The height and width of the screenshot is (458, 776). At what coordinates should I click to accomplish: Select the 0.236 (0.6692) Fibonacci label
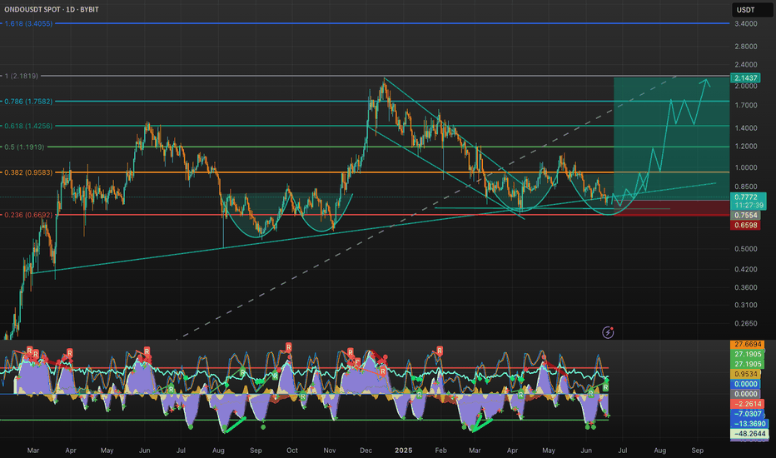(28, 215)
